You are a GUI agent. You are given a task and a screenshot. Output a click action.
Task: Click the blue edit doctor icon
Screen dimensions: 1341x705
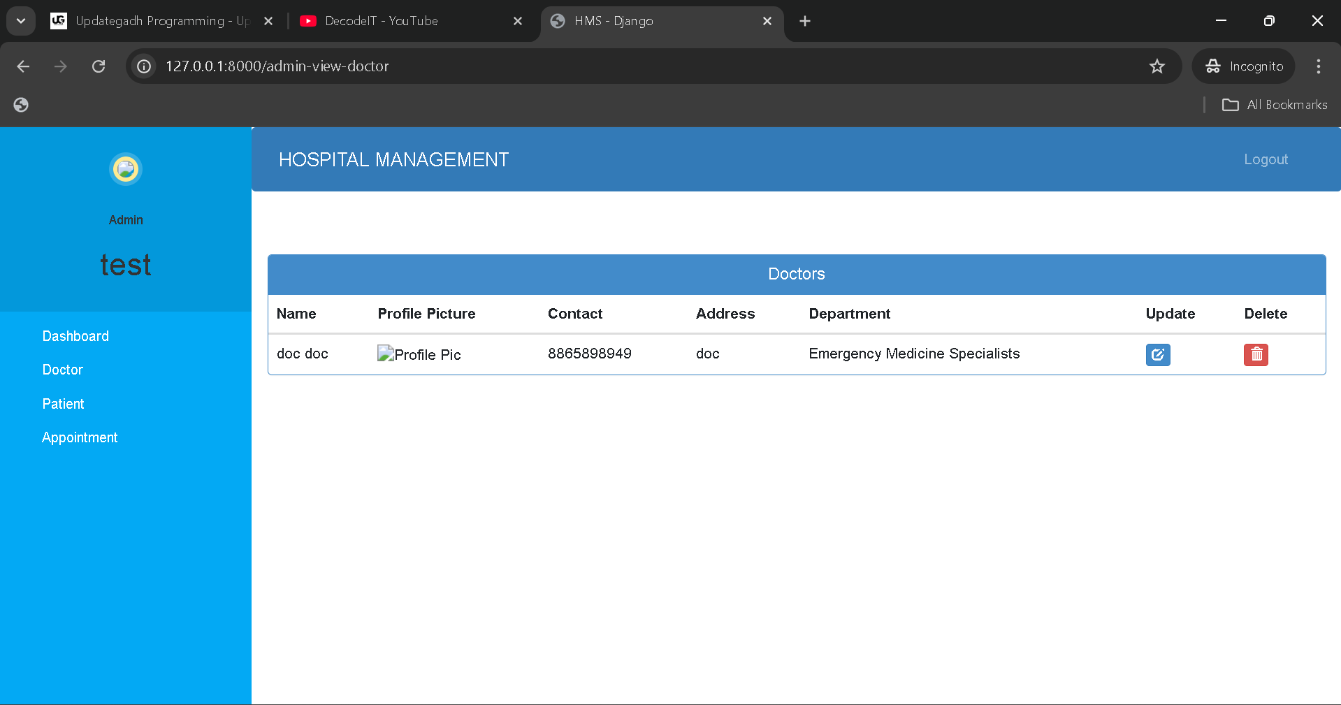pyautogui.click(x=1157, y=354)
